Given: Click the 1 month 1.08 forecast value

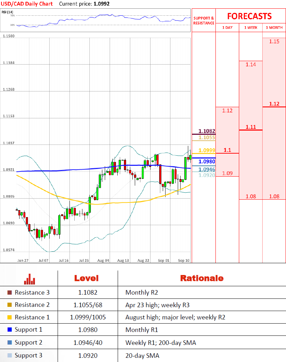Looking at the screenshot, I should click(274, 197).
